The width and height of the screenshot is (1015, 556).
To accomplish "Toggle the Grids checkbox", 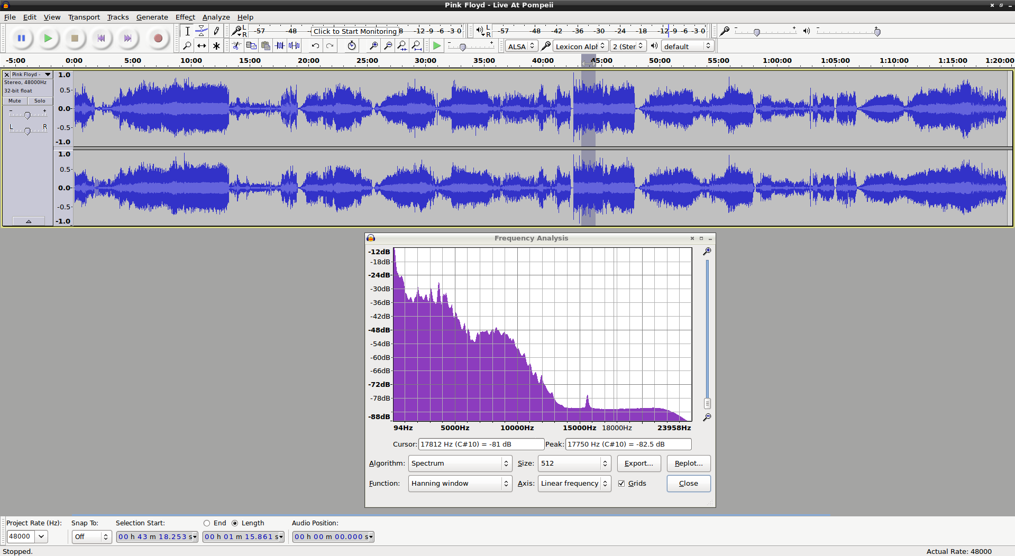I will pos(621,484).
